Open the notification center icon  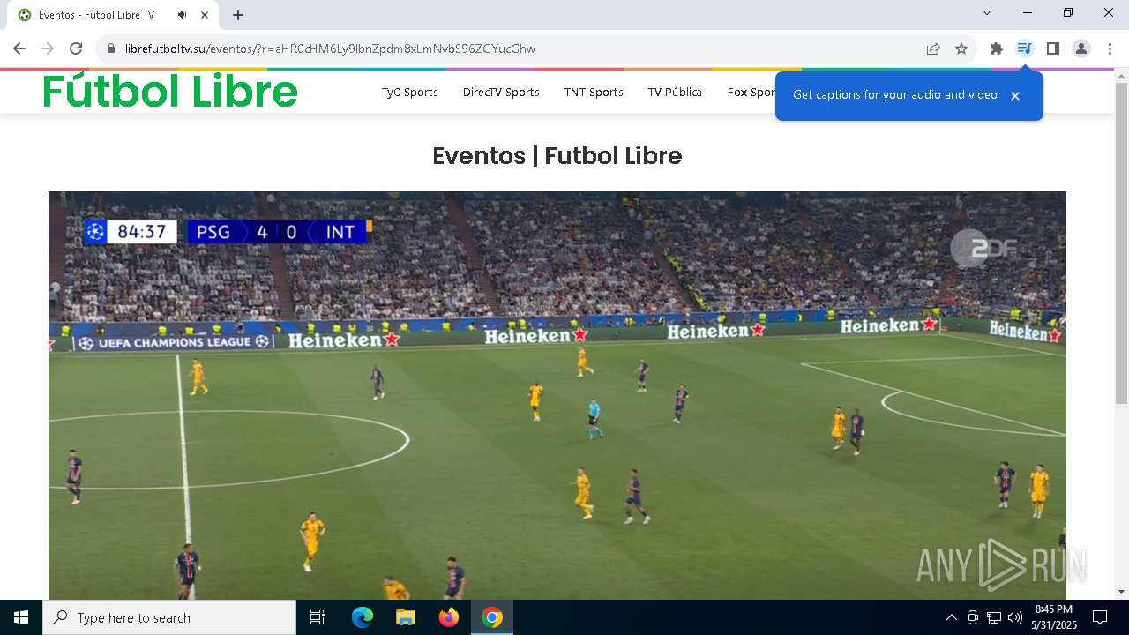click(1100, 617)
